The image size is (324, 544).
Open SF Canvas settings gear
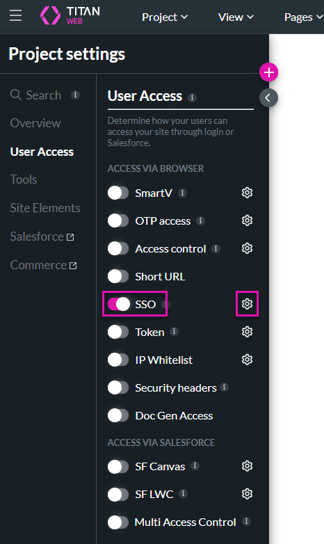(x=247, y=466)
